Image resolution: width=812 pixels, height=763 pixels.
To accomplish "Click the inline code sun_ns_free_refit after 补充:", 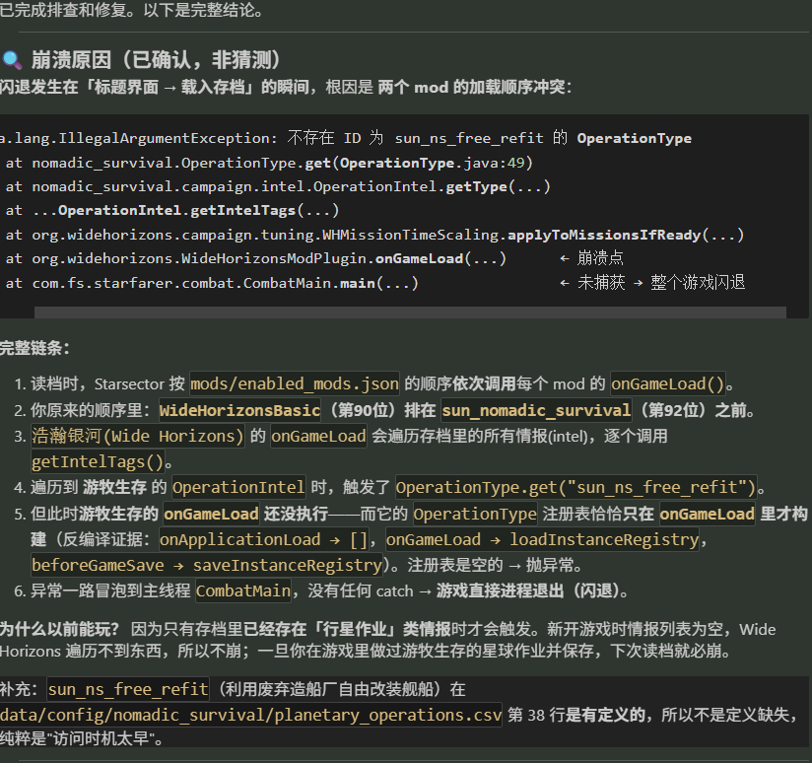I will point(128,689).
